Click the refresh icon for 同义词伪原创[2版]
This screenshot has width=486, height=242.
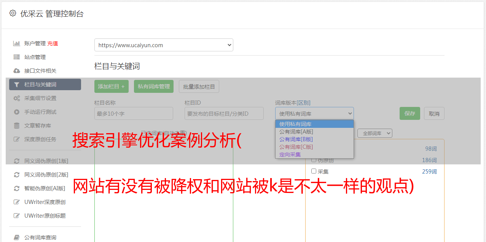[x=16, y=175]
